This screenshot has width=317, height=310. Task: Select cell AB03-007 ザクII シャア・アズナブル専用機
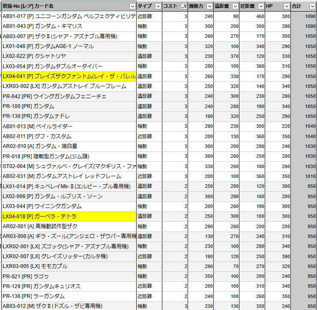69,36
